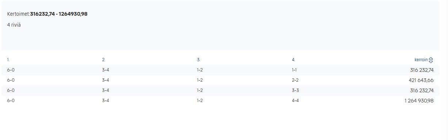This screenshot has width=448, height=140.
Task: Click 6-0 score in the last row
Action: click(x=11, y=101)
